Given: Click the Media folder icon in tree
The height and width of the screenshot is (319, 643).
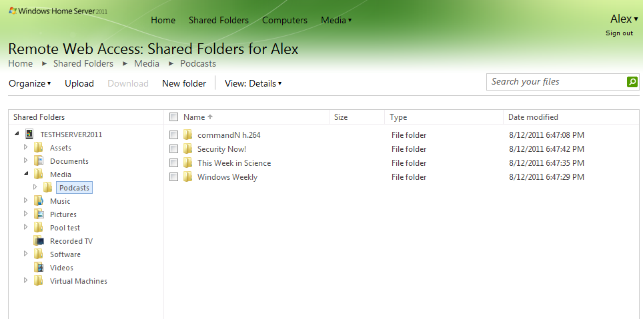Looking at the screenshot, I should [39, 174].
